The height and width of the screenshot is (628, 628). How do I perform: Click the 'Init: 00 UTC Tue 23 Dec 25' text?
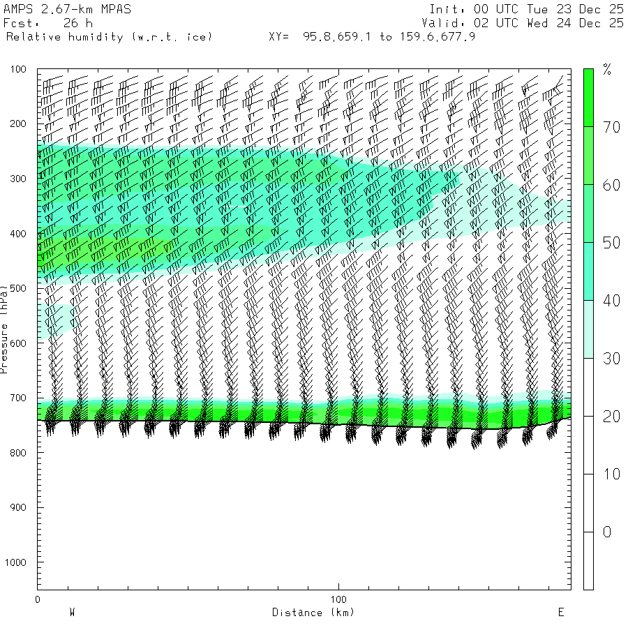click(x=527, y=9)
